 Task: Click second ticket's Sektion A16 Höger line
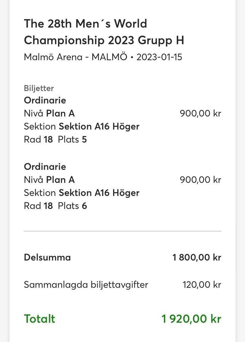tap(82, 193)
